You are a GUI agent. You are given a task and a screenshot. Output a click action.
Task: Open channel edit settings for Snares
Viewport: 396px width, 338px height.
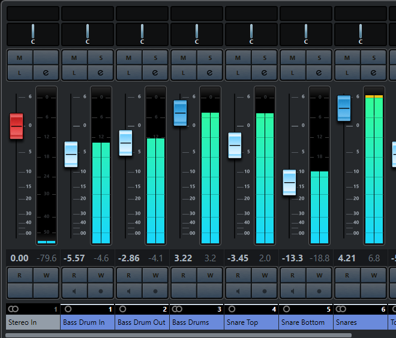[x=373, y=73]
